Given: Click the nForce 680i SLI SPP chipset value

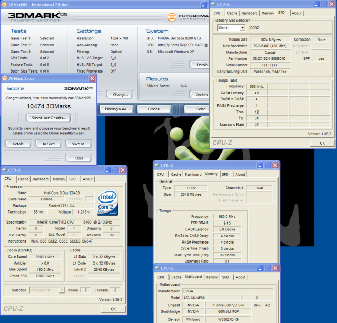Looking at the screenshot, I should [228, 305].
